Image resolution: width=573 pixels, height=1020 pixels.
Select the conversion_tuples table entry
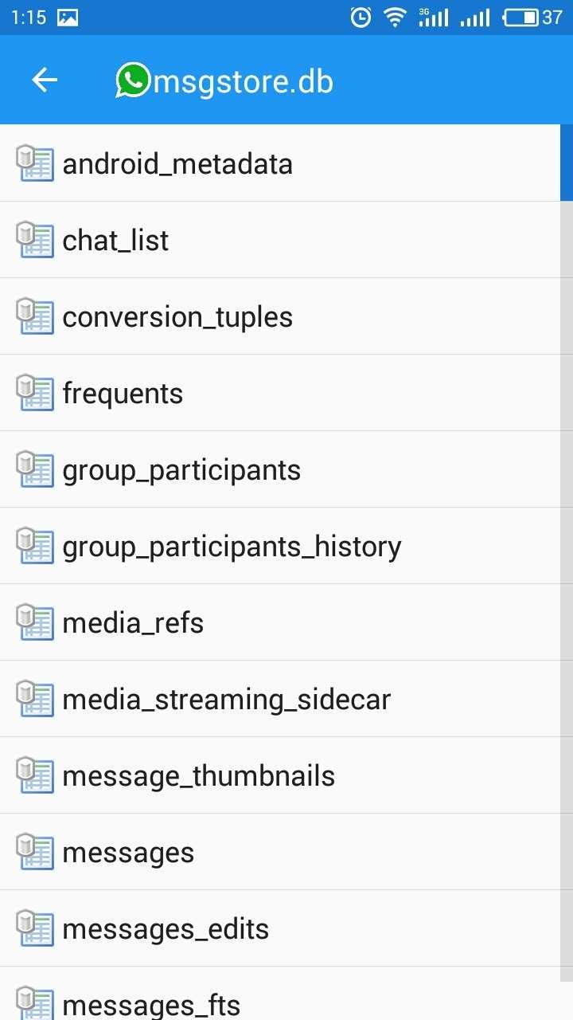(177, 317)
